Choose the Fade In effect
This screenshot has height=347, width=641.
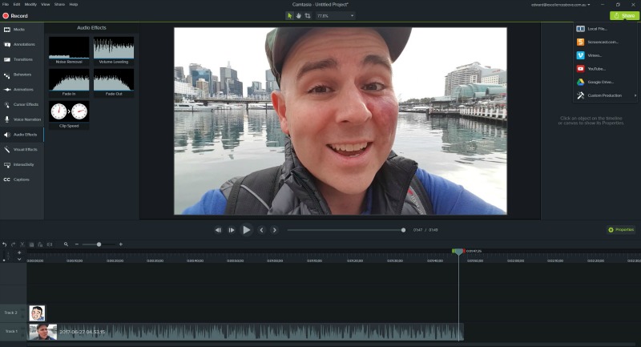tap(69, 83)
